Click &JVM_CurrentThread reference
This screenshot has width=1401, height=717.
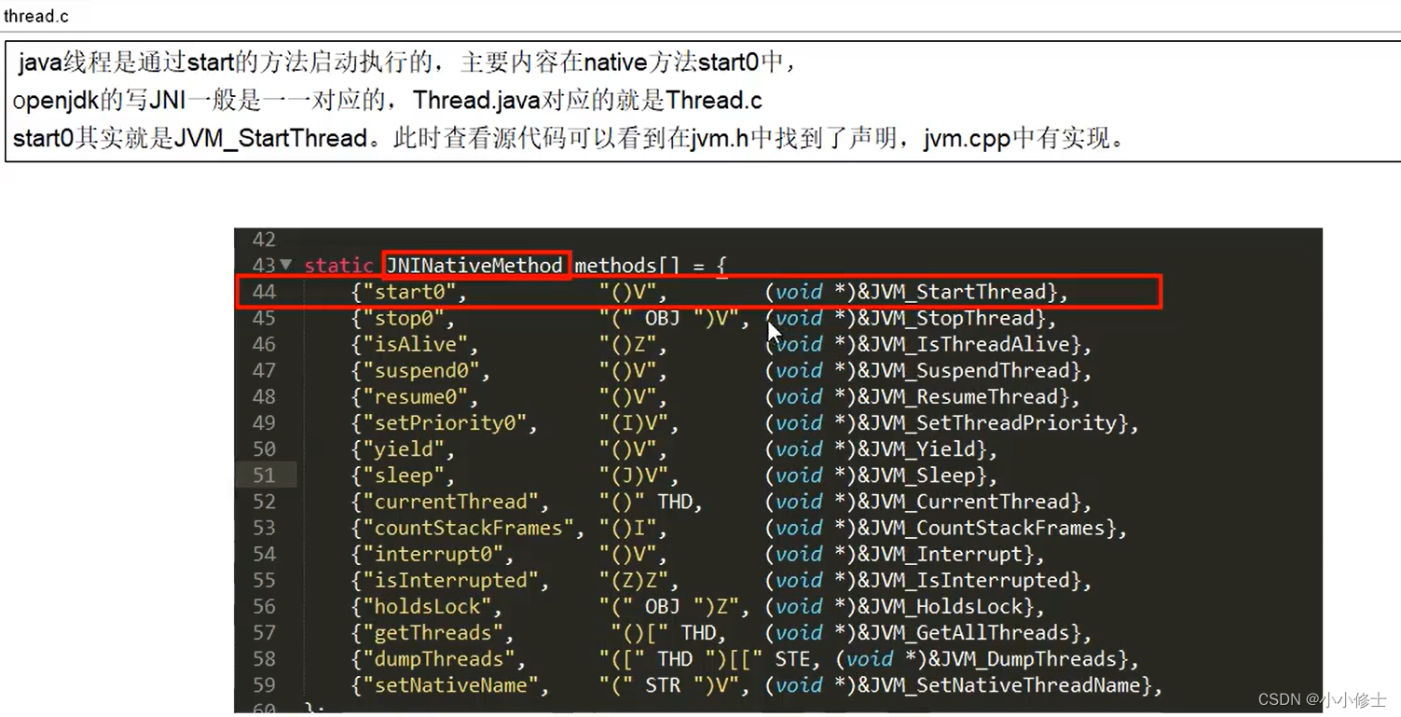click(x=963, y=502)
